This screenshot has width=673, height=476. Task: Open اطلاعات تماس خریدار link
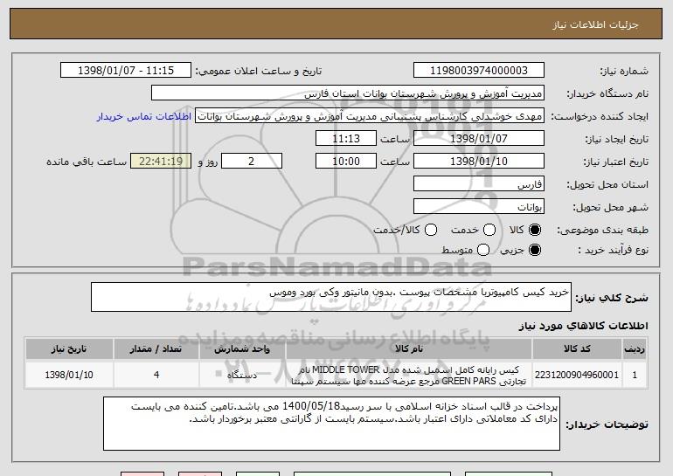[x=144, y=116]
